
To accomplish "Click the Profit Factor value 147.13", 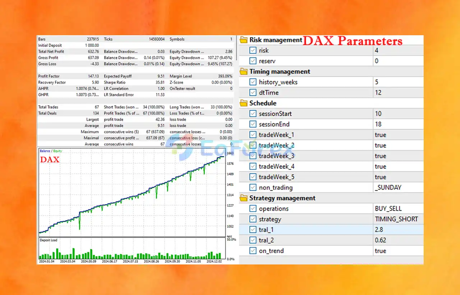I will pyautogui.click(x=93, y=77).
